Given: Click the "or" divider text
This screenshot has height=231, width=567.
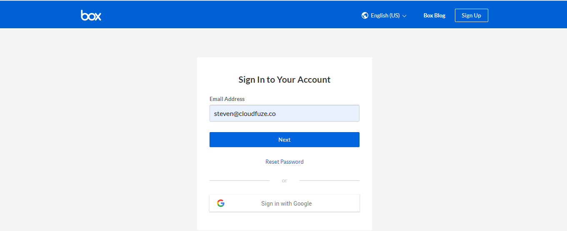Looking at the screenshot, I should [x=285, y=180].
